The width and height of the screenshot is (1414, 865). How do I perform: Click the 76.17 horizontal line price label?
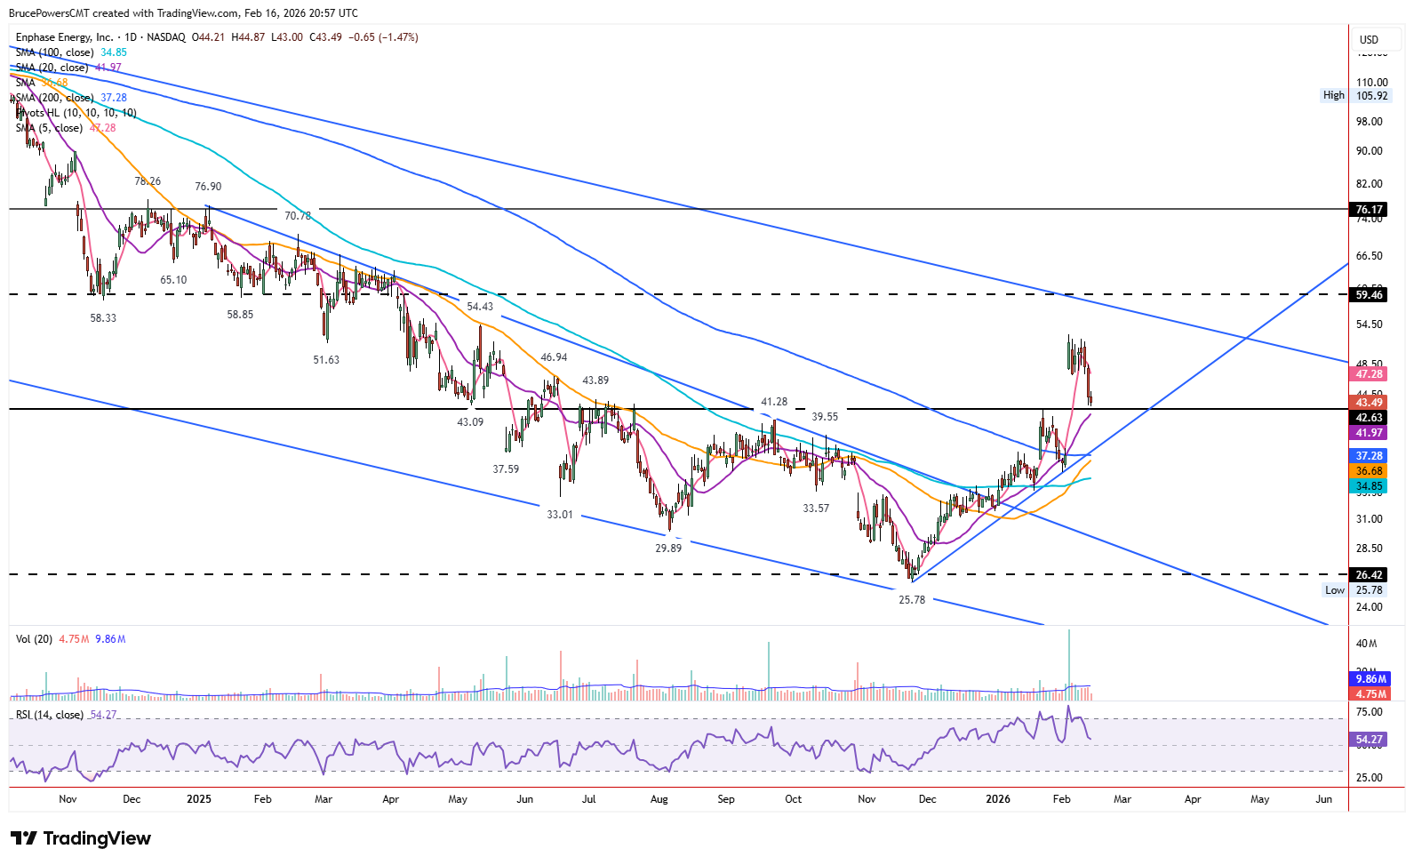coord(1369,210)
